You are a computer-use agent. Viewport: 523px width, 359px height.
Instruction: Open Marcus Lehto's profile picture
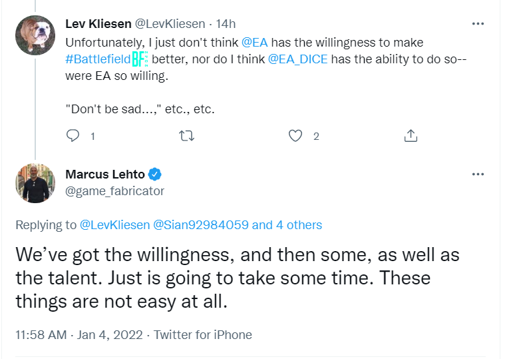coord(35,182)
